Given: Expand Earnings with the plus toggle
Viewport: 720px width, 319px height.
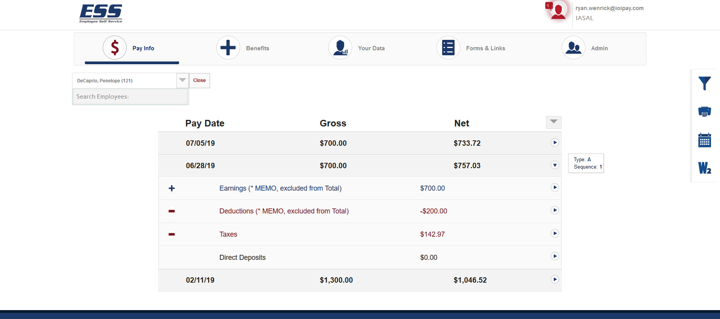Looking at the screenshot, I should coord(172,188).
